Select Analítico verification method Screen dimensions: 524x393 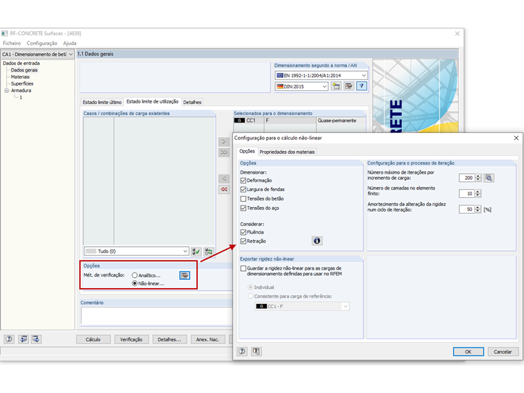134,275
